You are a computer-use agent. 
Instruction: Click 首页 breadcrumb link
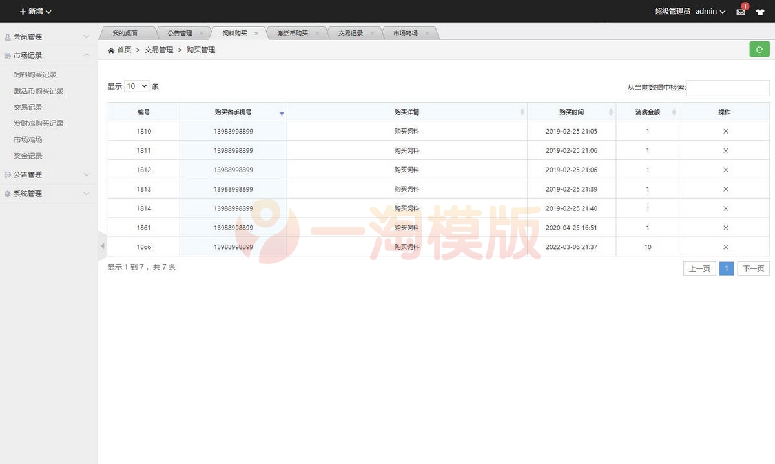[x=124, y=50]
